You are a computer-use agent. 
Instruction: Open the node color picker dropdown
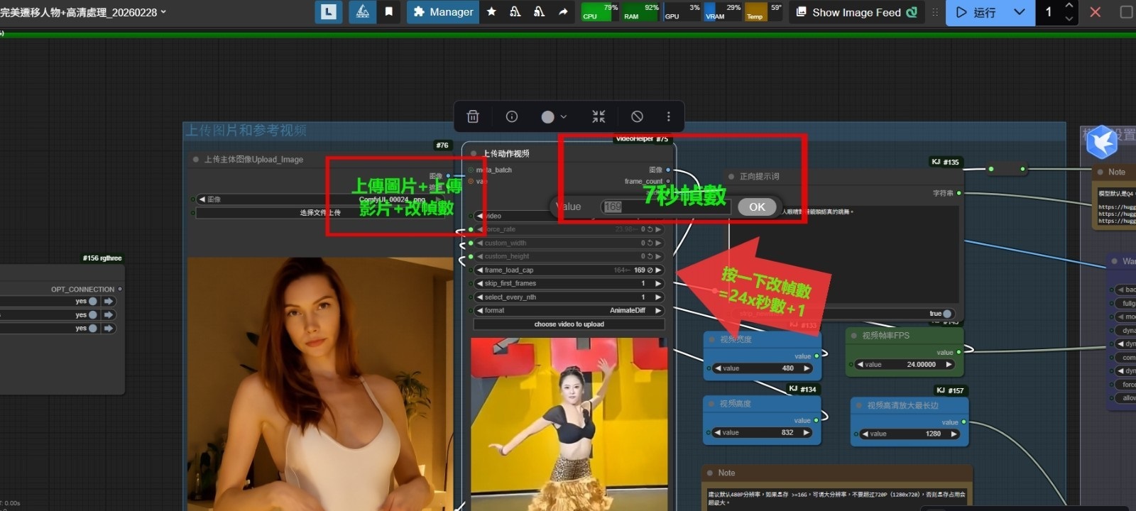[x=554, y=117]
